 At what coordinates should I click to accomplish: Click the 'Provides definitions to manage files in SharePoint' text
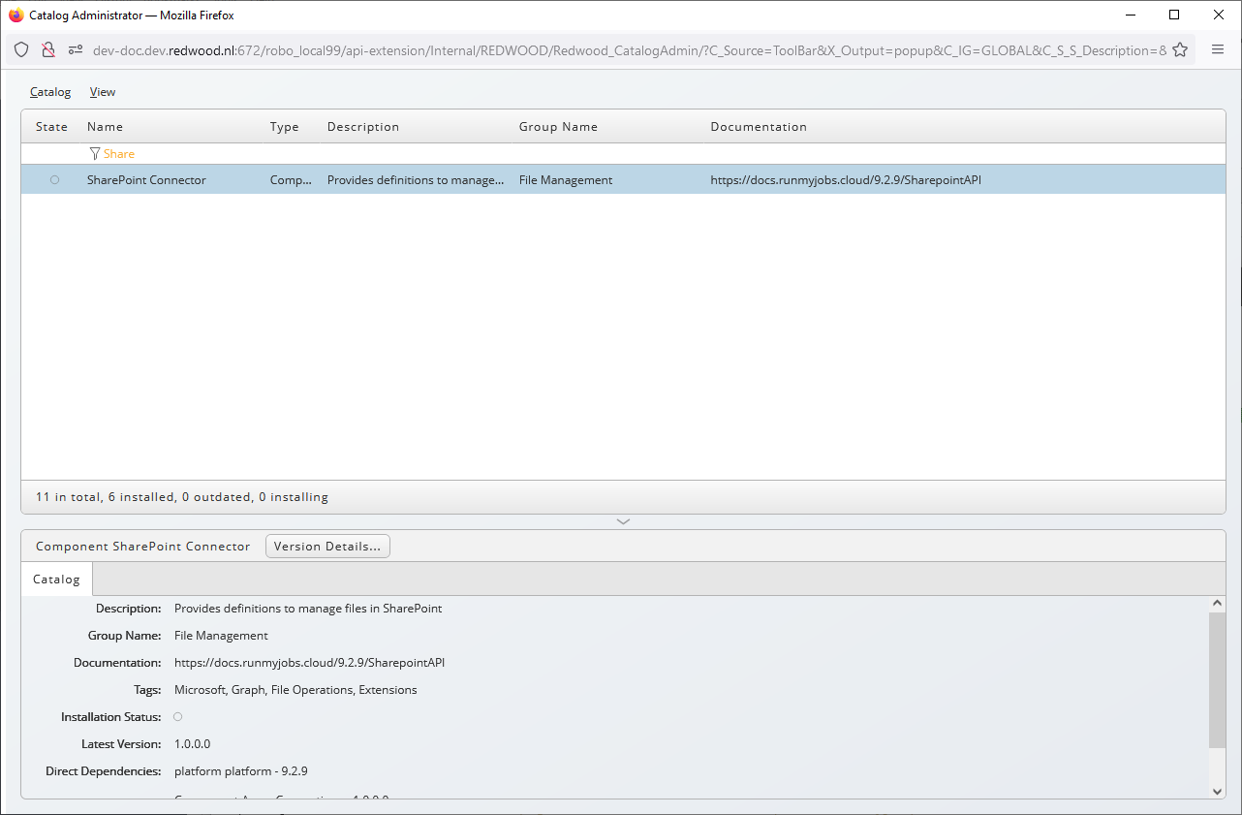click(x=308, y=609)
